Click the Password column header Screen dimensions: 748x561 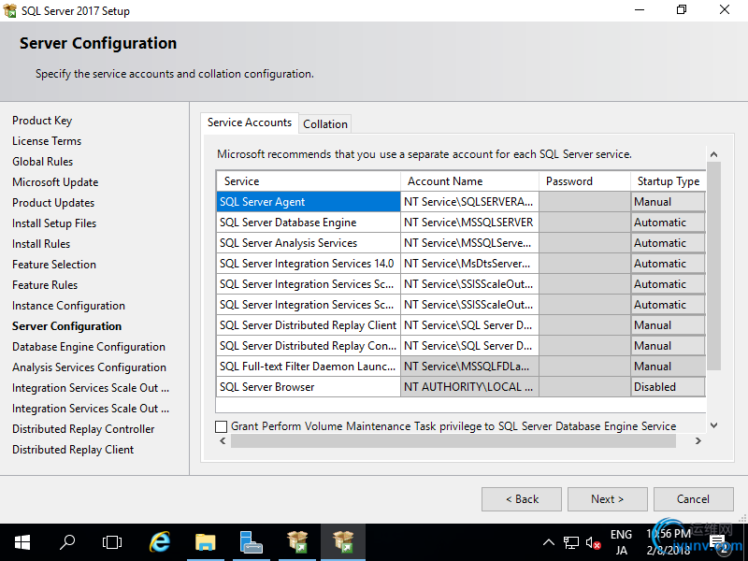[585, 181]
